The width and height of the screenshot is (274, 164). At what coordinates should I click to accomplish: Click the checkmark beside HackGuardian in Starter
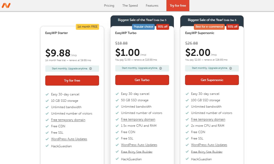(47, 146)
